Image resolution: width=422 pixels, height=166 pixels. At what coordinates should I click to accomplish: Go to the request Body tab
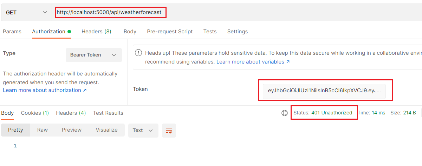tap(130, 32)
